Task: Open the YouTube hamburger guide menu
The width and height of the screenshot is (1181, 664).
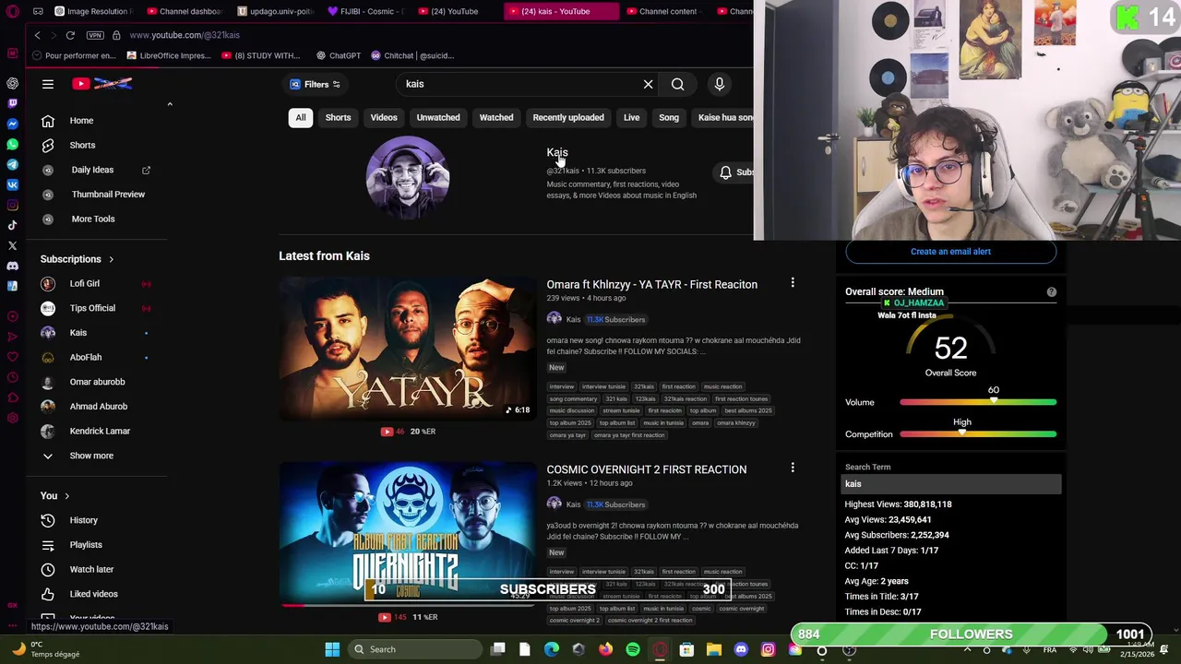Action: point(48,84)
